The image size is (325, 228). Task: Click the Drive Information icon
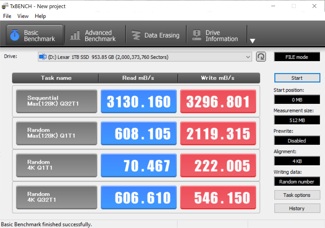click(197, 35)
